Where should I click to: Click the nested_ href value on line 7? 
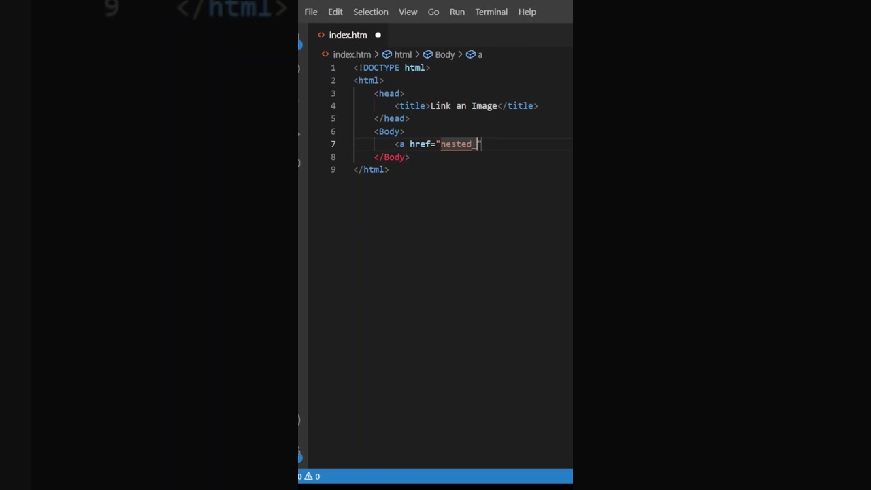[459, 144]
